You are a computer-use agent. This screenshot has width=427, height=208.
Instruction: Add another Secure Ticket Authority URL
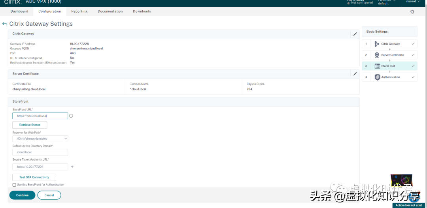click(72, 167)
